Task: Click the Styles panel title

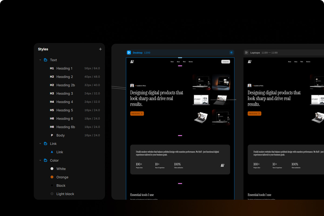Action: click(43, 49)
